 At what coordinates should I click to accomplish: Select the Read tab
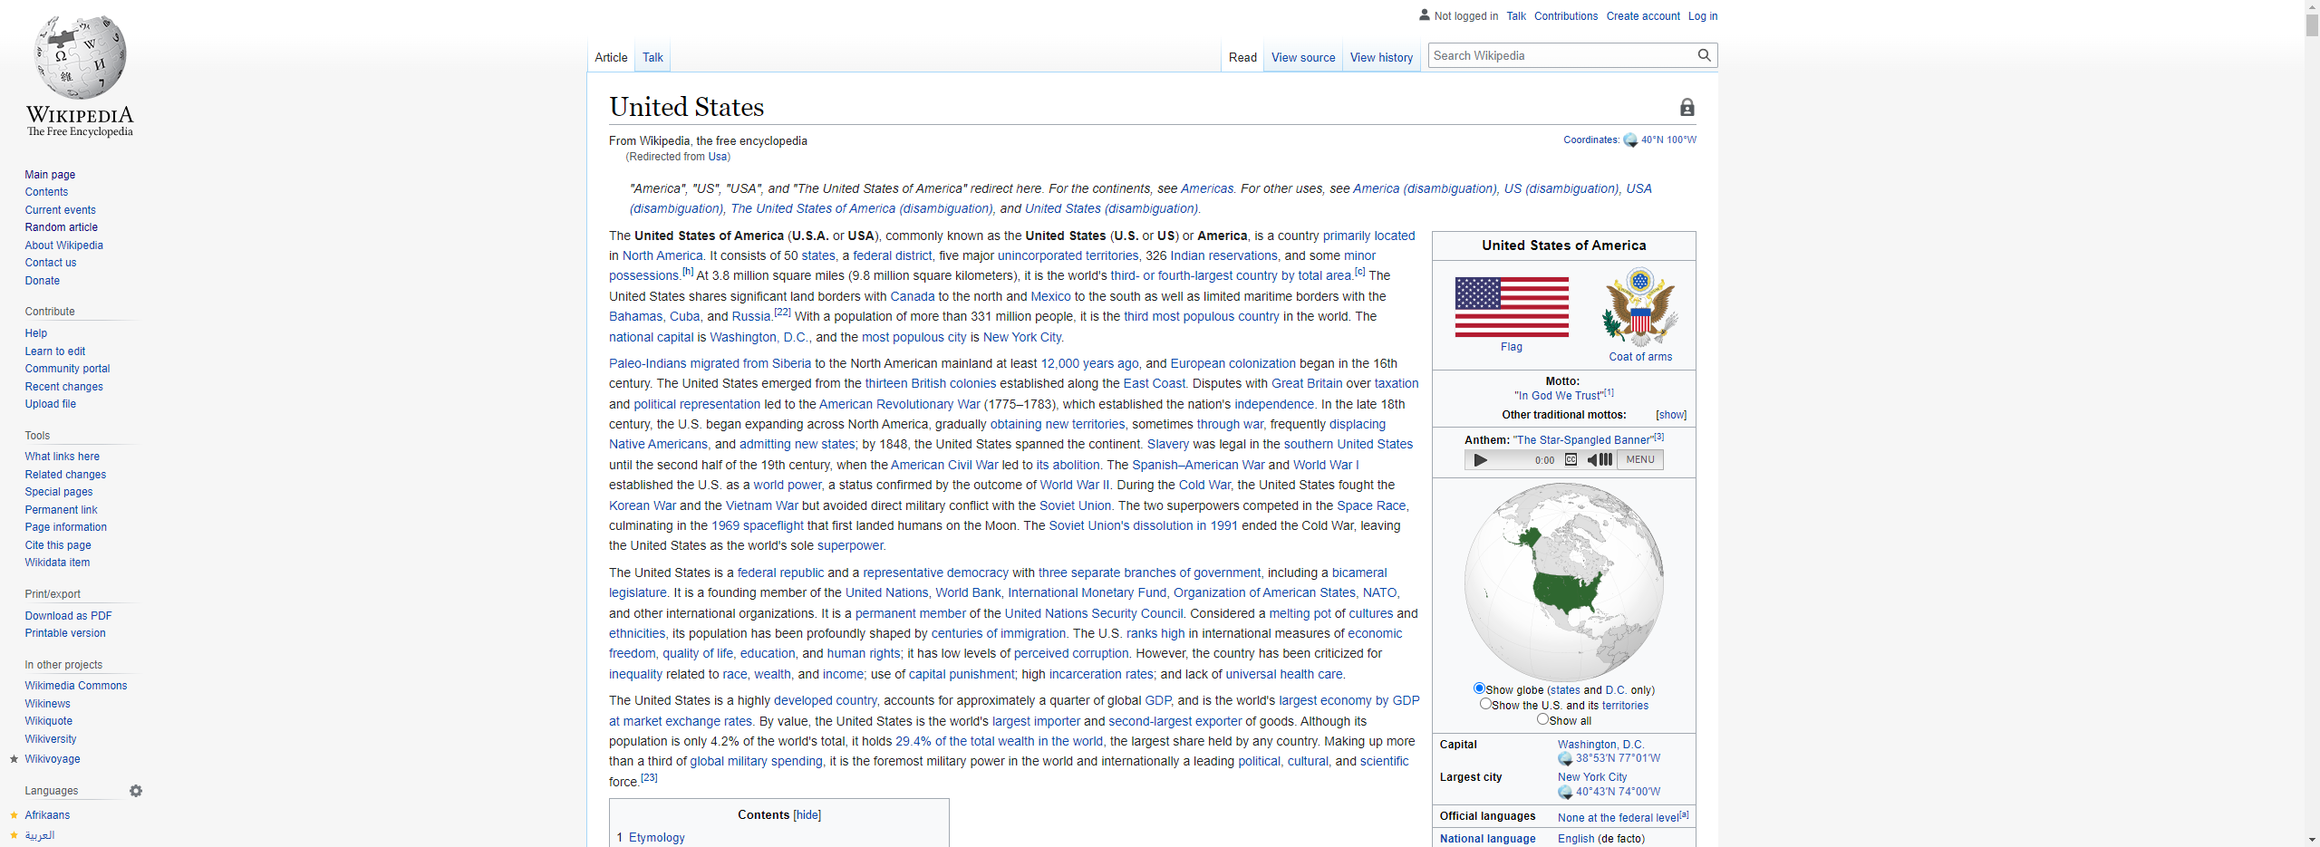point(1242,57)
